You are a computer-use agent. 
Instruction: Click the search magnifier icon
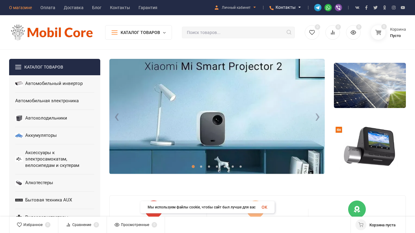pyautogui.click(x=289, y=32)
